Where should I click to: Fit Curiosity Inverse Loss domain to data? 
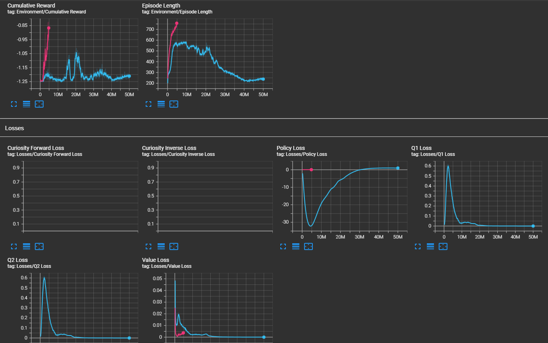[x=174, y=246]
